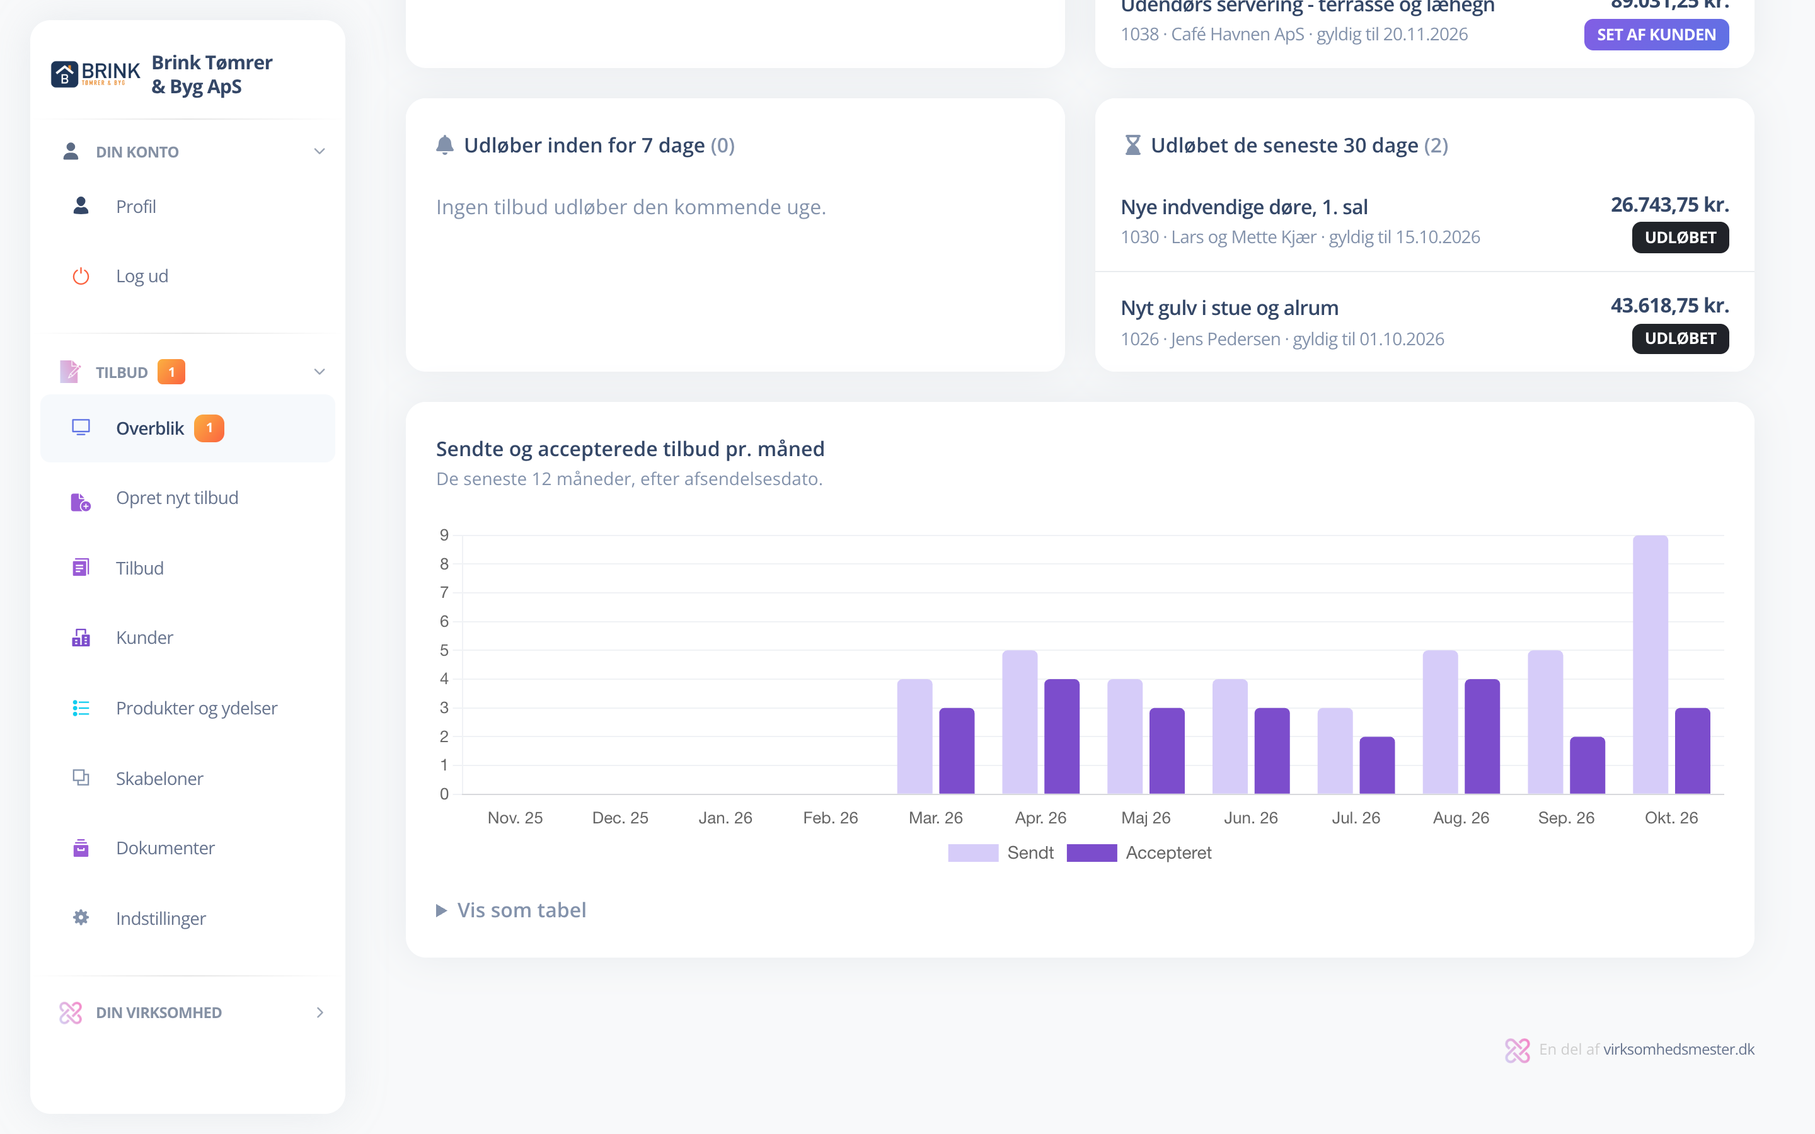The height and width of the screenshot is (1134, 1815).
Task: Click the Skabeloner copy icon
Action: pos(81,778)
